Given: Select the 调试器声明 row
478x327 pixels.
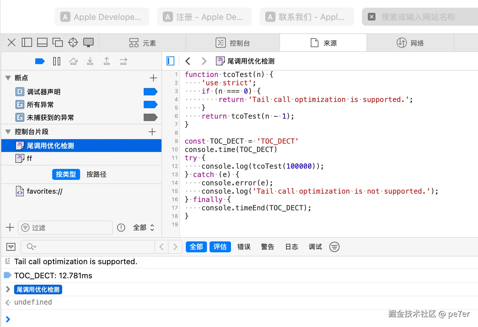Looking at the screenshot, I should click(x=81, y=92).
